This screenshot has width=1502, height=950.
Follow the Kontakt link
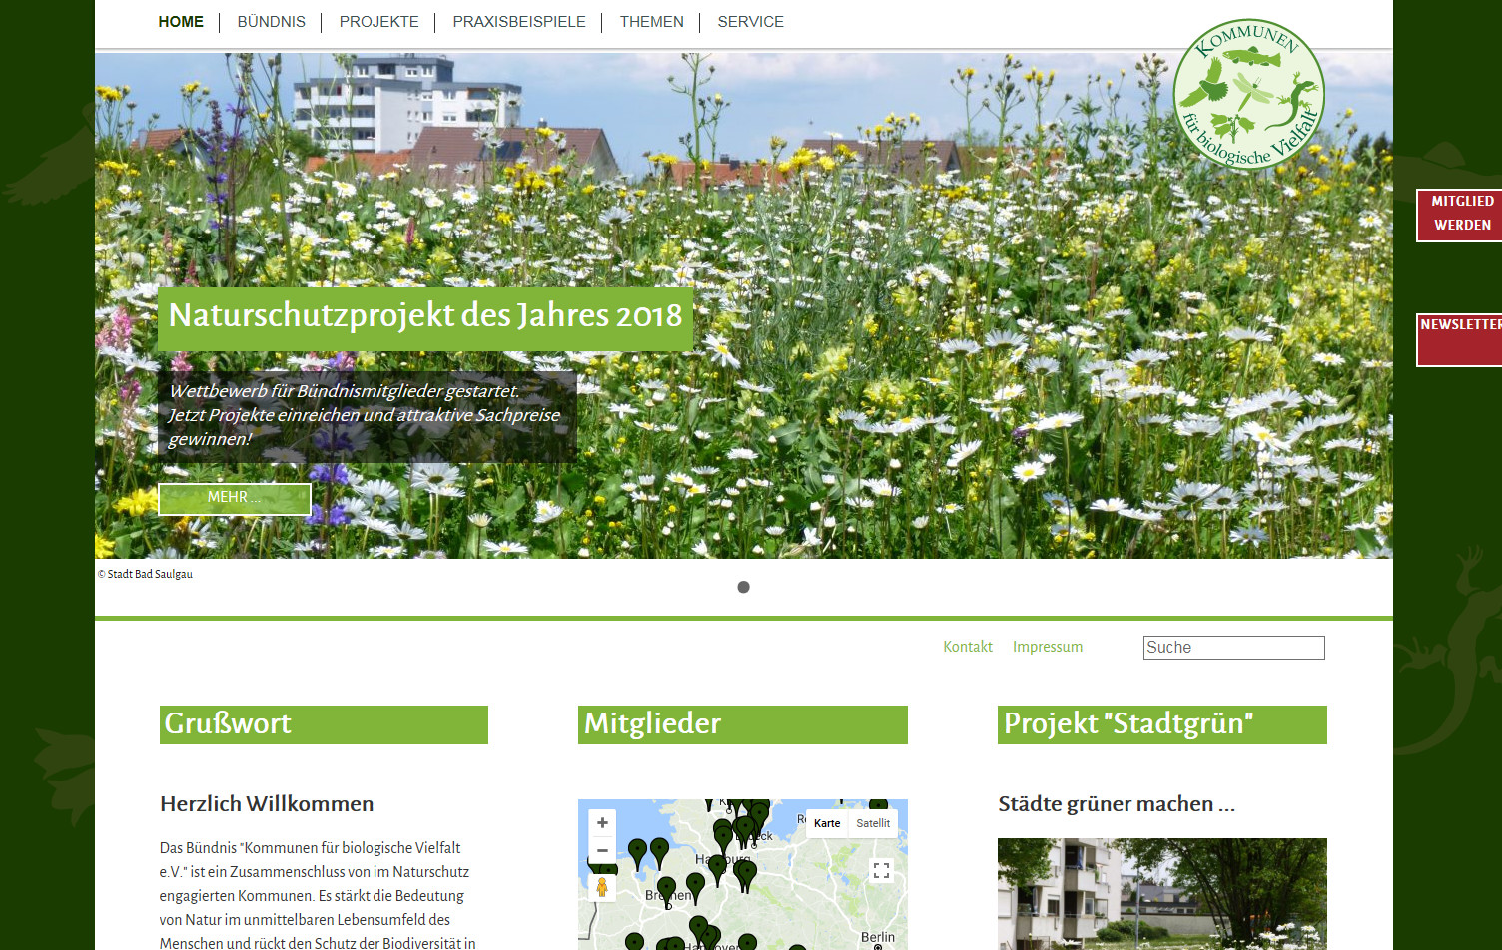click(967, 647)
